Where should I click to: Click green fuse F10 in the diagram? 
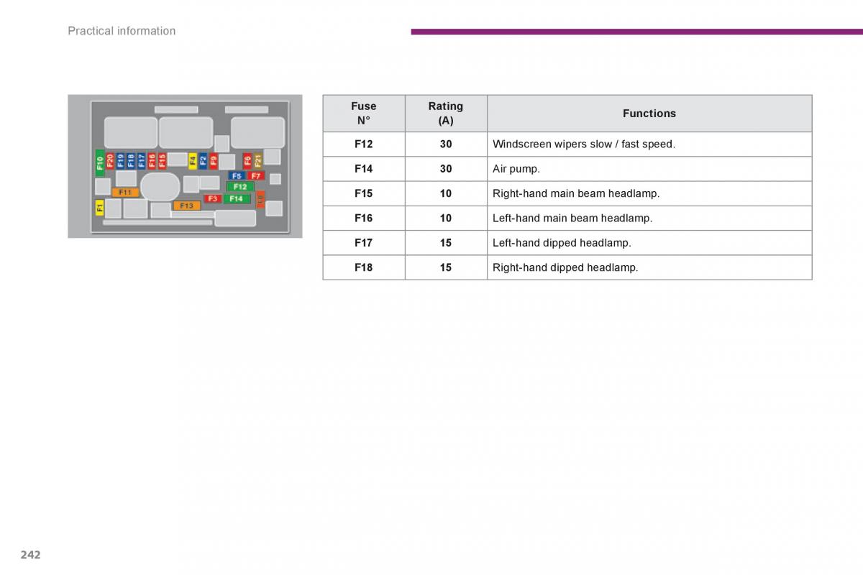(x=100, y=163)
